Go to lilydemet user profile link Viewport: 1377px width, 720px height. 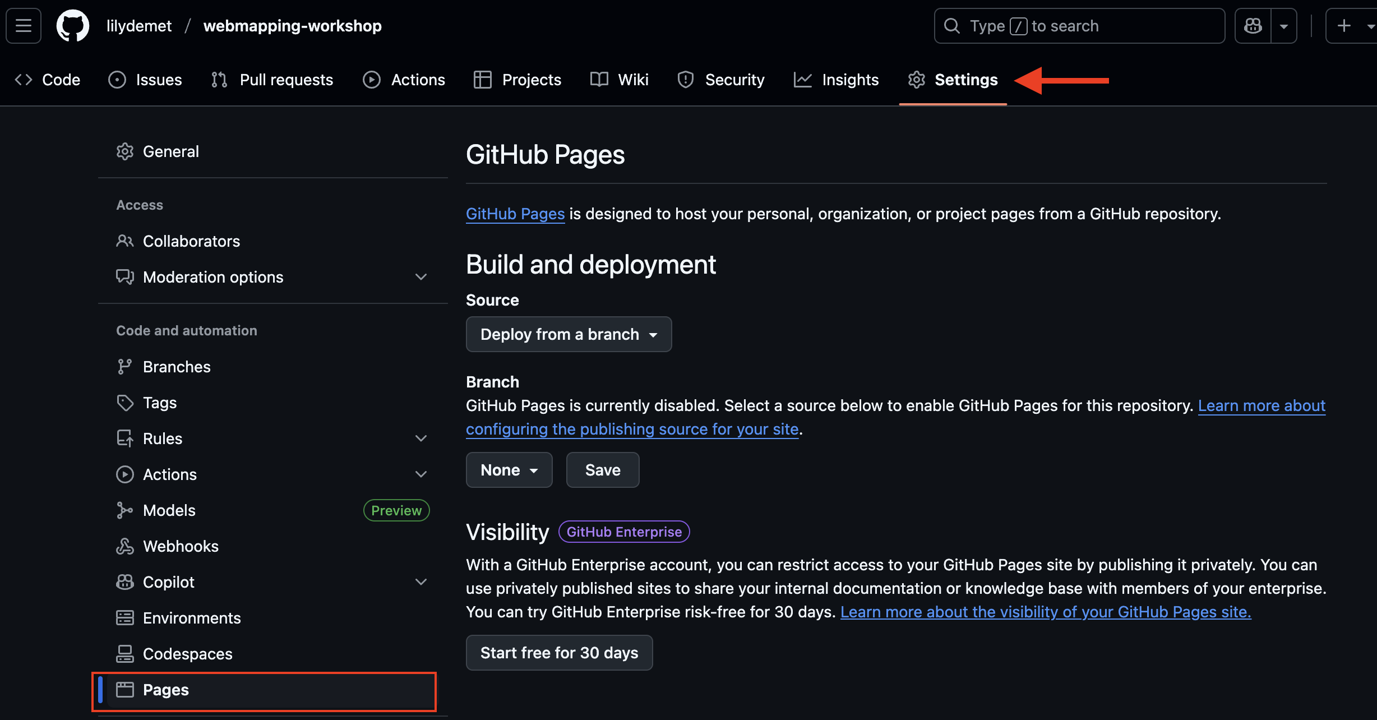click(139, 26)
